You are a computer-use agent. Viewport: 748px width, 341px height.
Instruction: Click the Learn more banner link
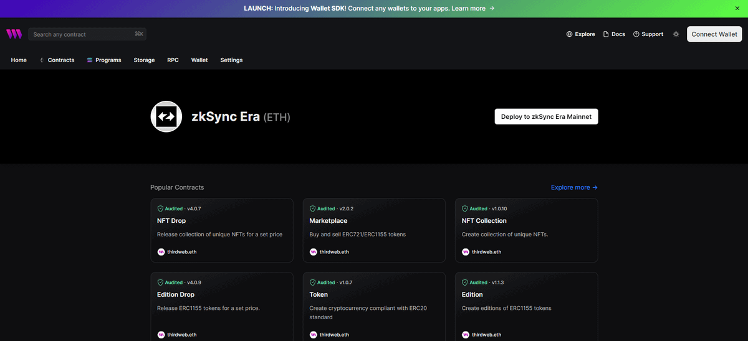473,9
